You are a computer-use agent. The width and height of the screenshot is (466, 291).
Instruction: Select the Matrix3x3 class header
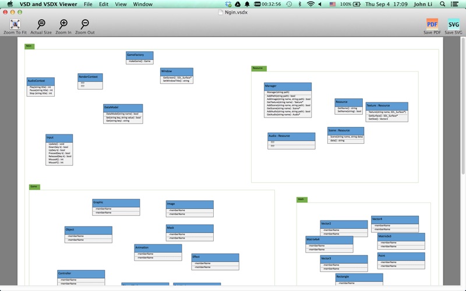[401, 237]
